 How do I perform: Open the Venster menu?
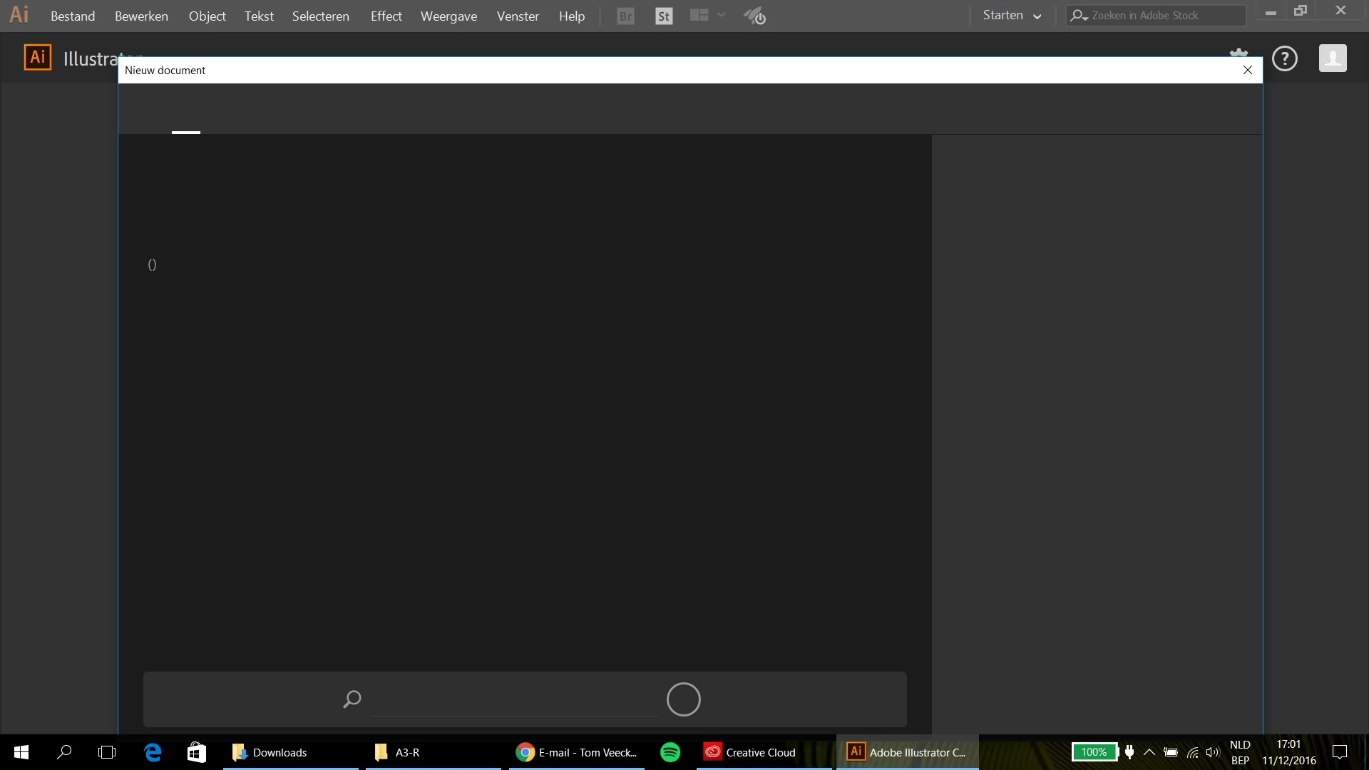[x=518, y=16]
